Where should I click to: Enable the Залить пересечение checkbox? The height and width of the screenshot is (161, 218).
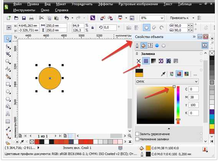pos(137,134)
